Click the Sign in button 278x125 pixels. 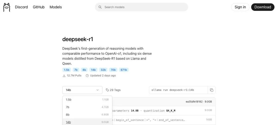point(240,7)
